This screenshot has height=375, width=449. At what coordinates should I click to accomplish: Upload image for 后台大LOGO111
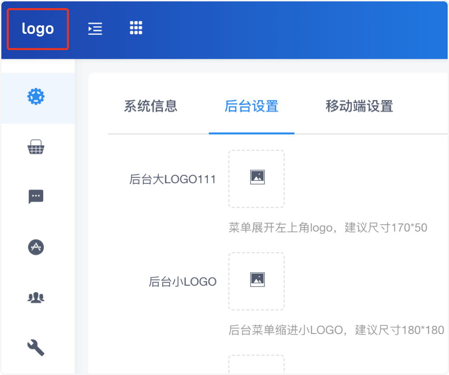[257, 179]
